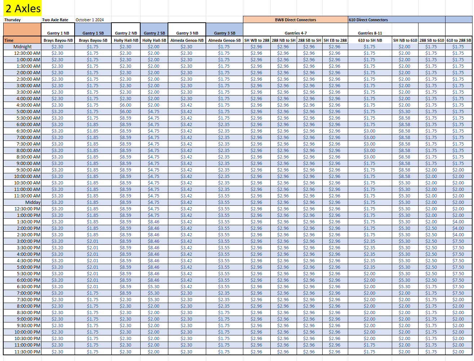Click $2.50 288 SB to 610 at 2:00:00 PM
The image size is (474, 361).
click(x=431, y=228)
